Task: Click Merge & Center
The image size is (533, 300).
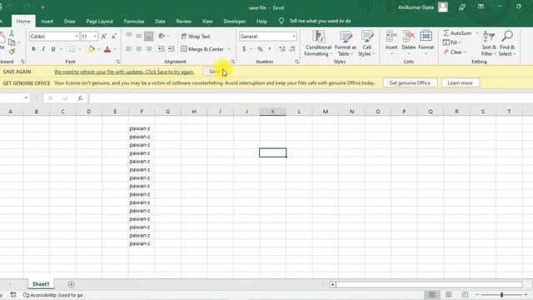Action: tap(202, 49)
